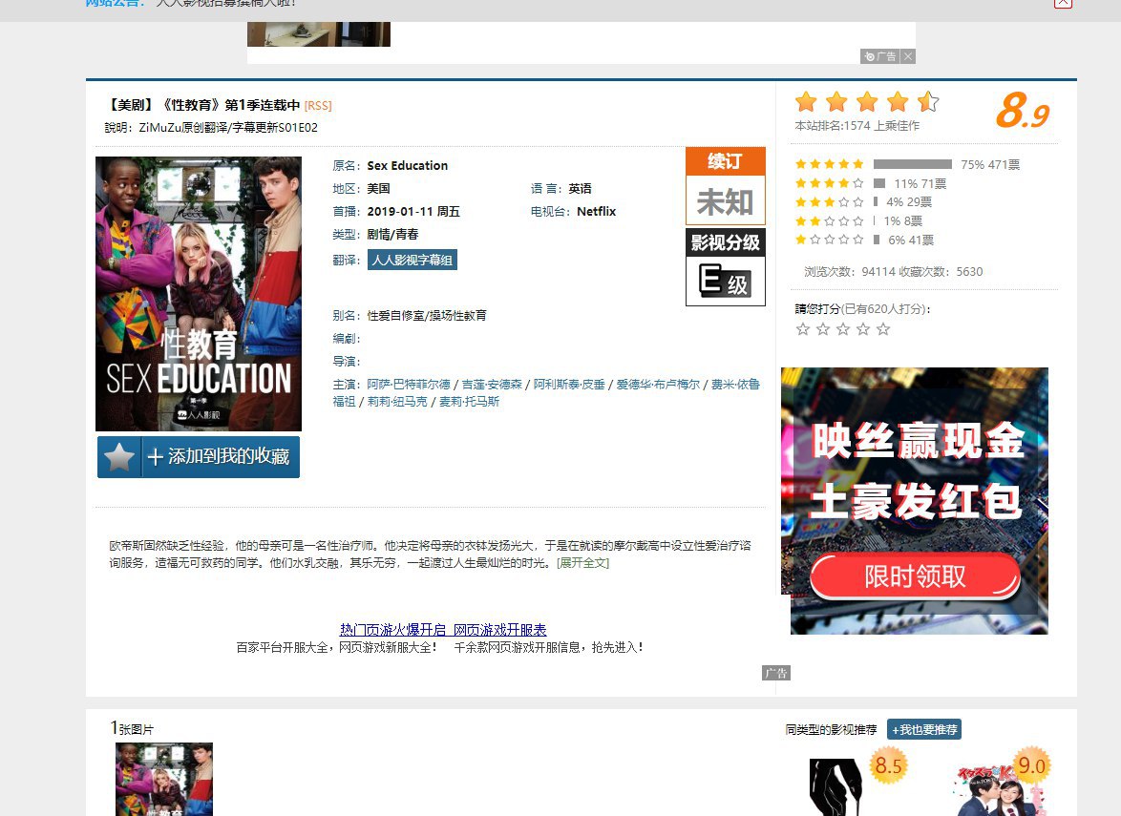This screenshot has height=816, width=1121.
Task: Open the RSS feed link
Action: click(x=318, y=106)
